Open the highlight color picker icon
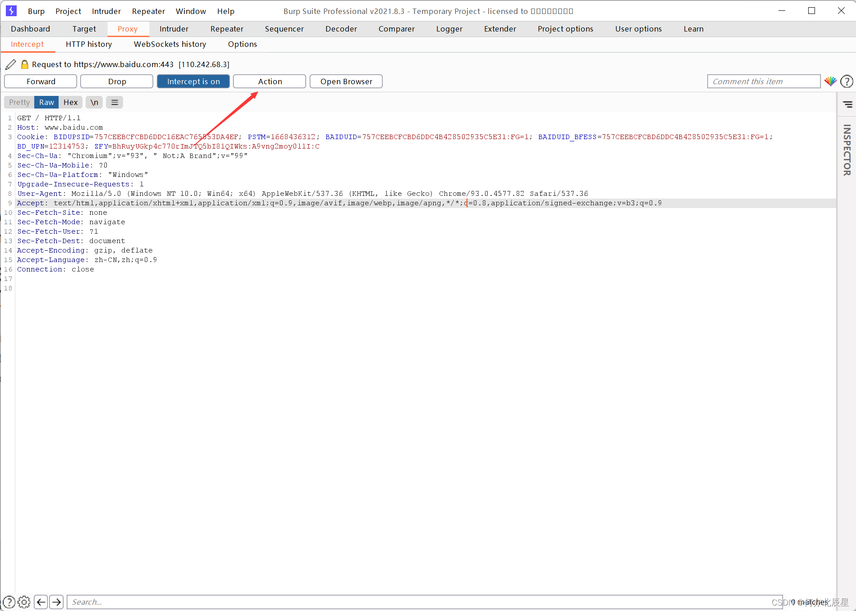Viewport: 856px width, 611px height. click(x=830, y=81)
